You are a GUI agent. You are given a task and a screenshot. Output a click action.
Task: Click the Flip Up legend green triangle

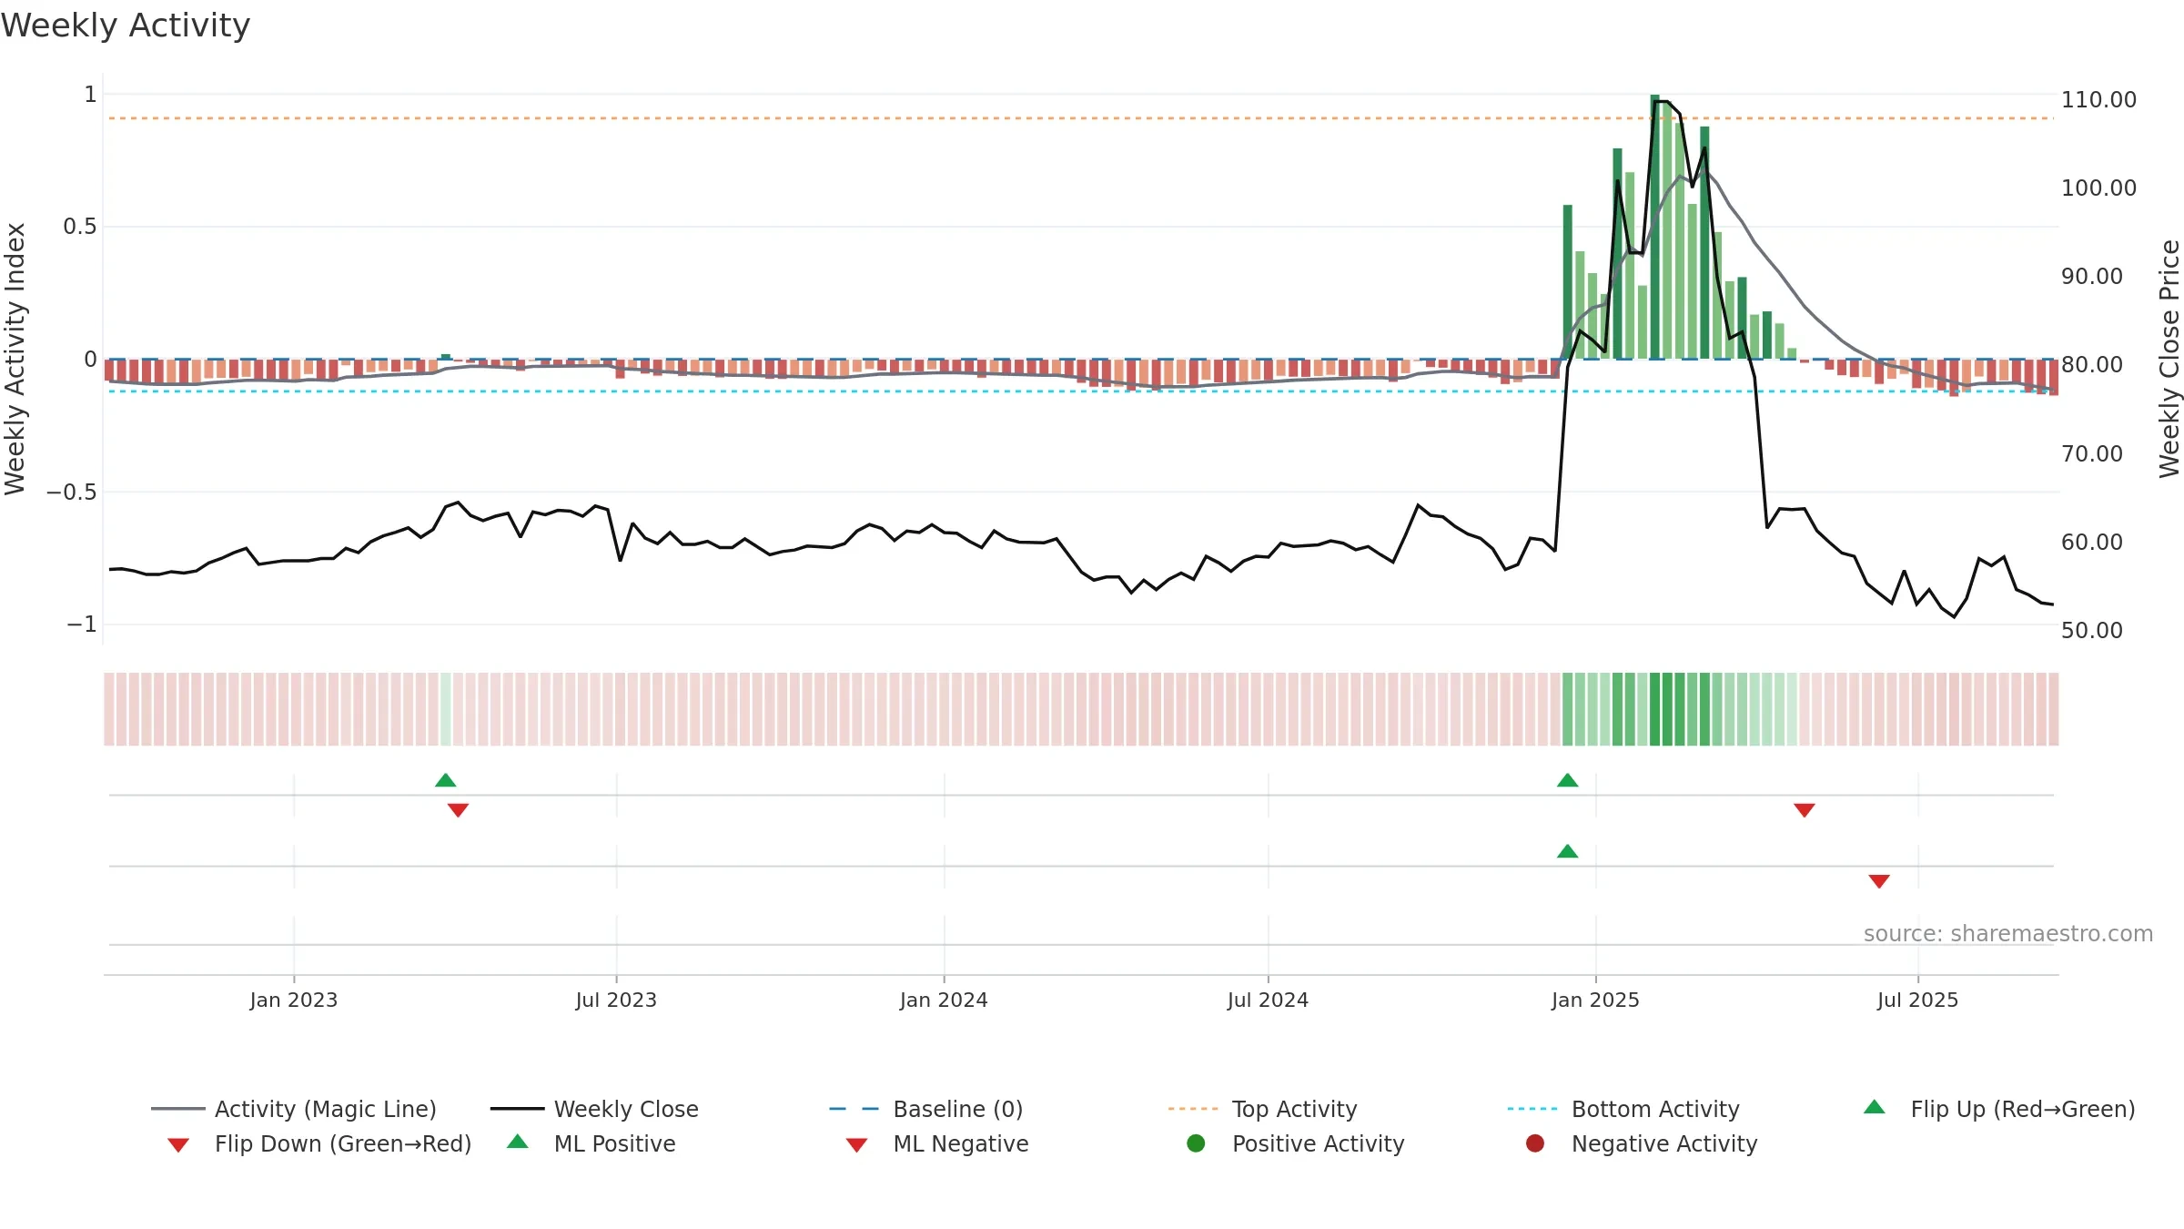tap(1875, 1107)
